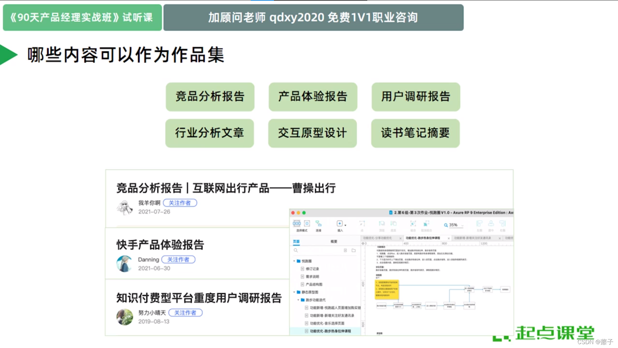The image size is (618, 348).
Task: Open the 竞品分析报告｜互联网出行产品——曹操出行 article title
Action: pyautogui.click(x=226, y=188)
